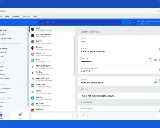Viewport: 160px width, 128px height.
Task: Open the View menu
Action: pos(7,16)
